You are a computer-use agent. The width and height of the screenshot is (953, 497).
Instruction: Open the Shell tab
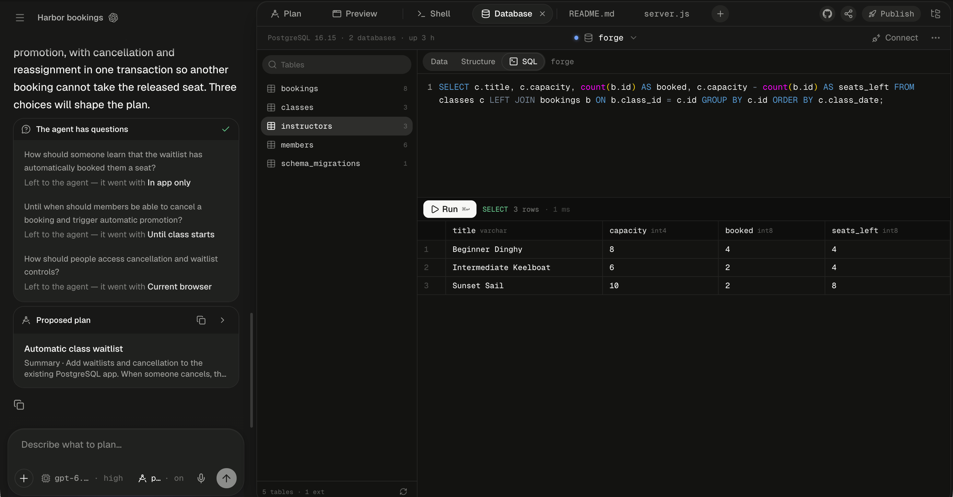(434, 14)
